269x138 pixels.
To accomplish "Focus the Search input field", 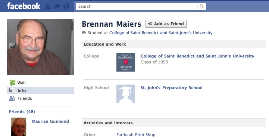I will [x=137, y=6].
